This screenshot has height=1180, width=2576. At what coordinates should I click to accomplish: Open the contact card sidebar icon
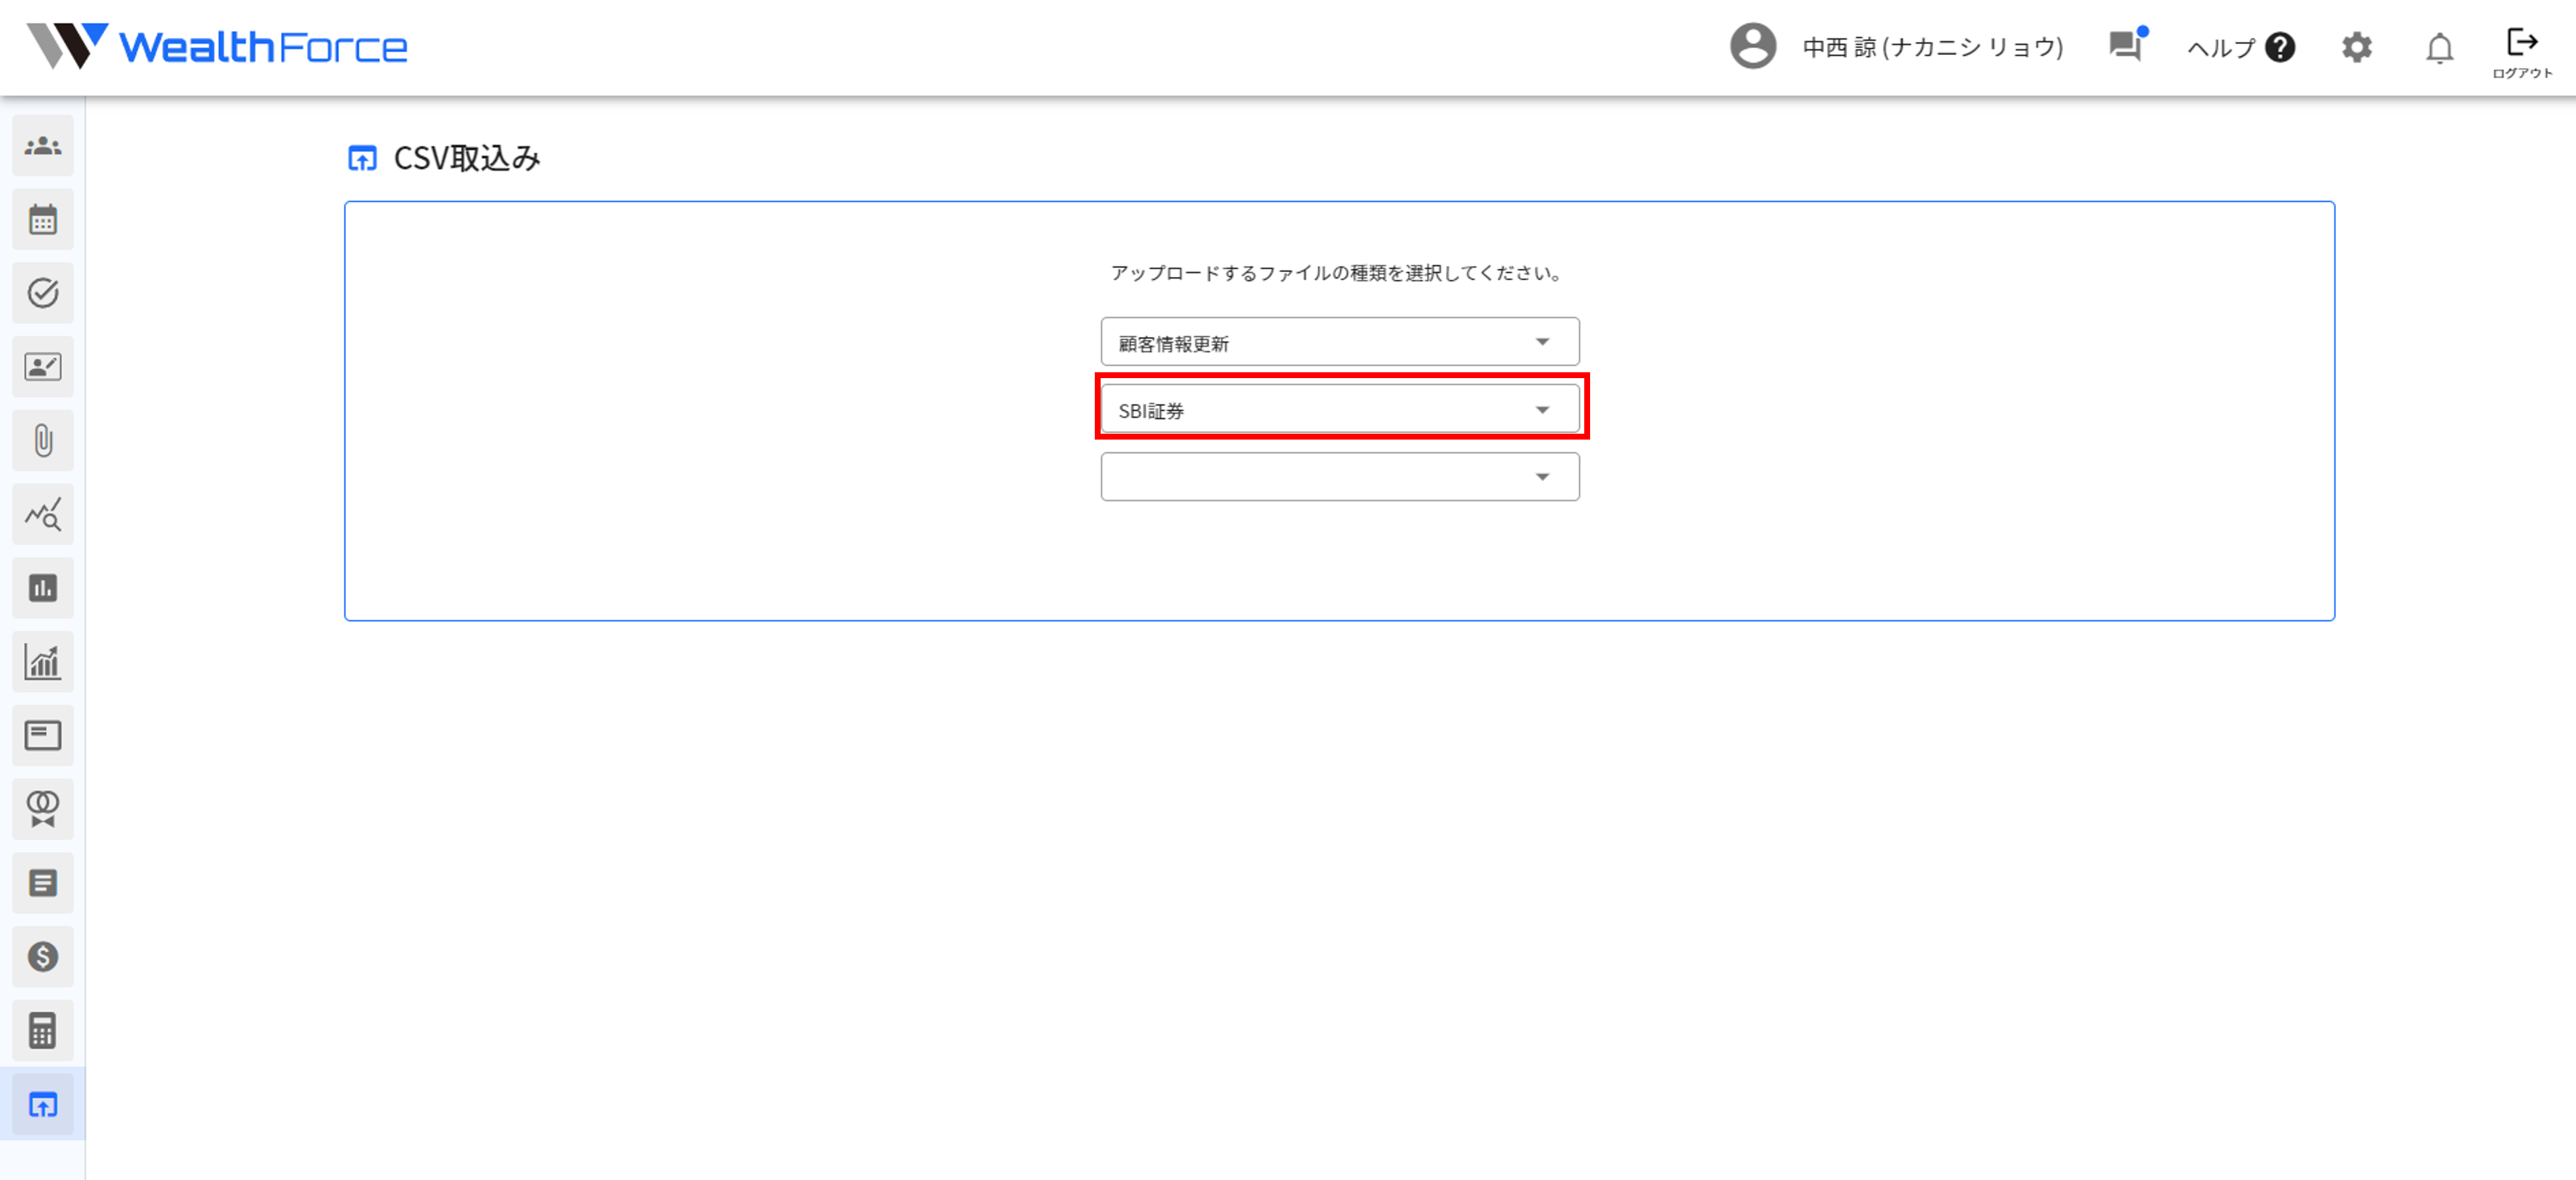click(42, 367)
